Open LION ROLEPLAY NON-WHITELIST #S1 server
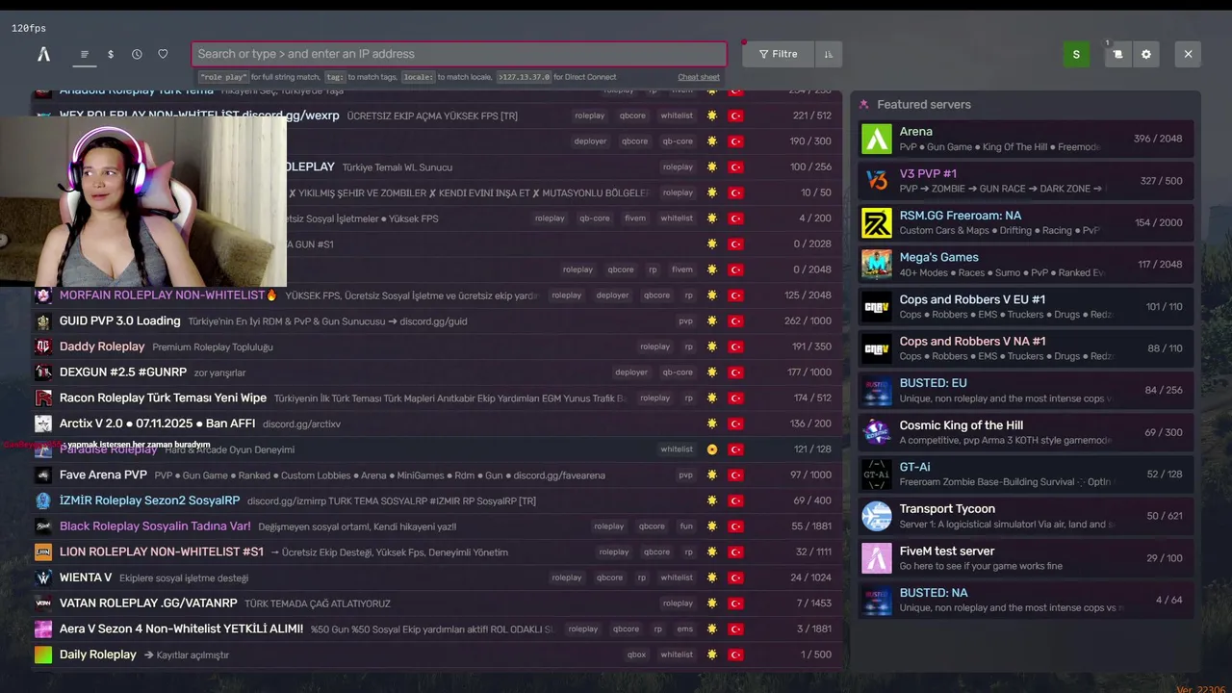 pos(437,552)
